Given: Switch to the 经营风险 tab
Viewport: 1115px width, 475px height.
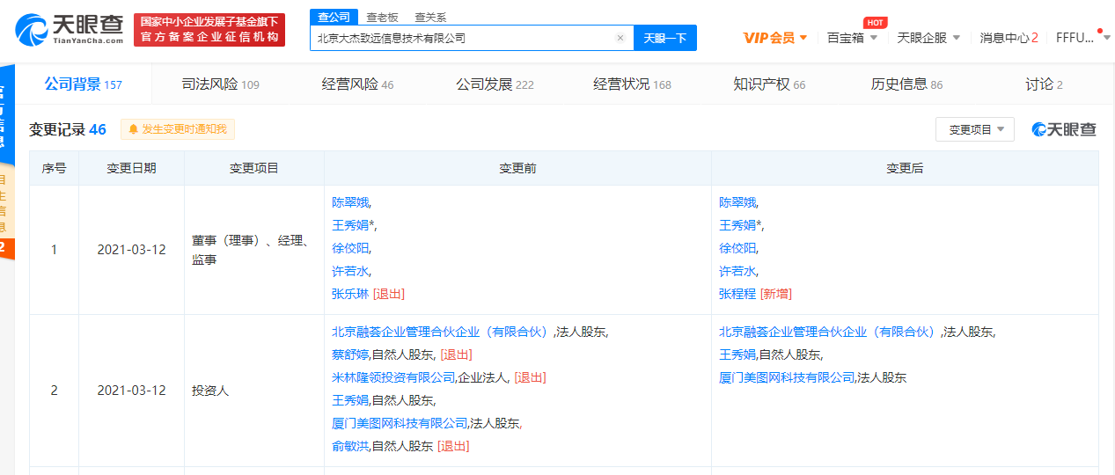Looking at the screenshot, I should coord(357,84).
